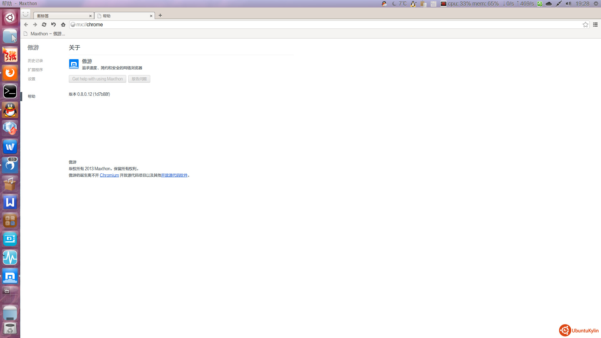This screenshot has height=338, width=601.
Task: Click the forward navigation arrow
Action: point(35,25)
